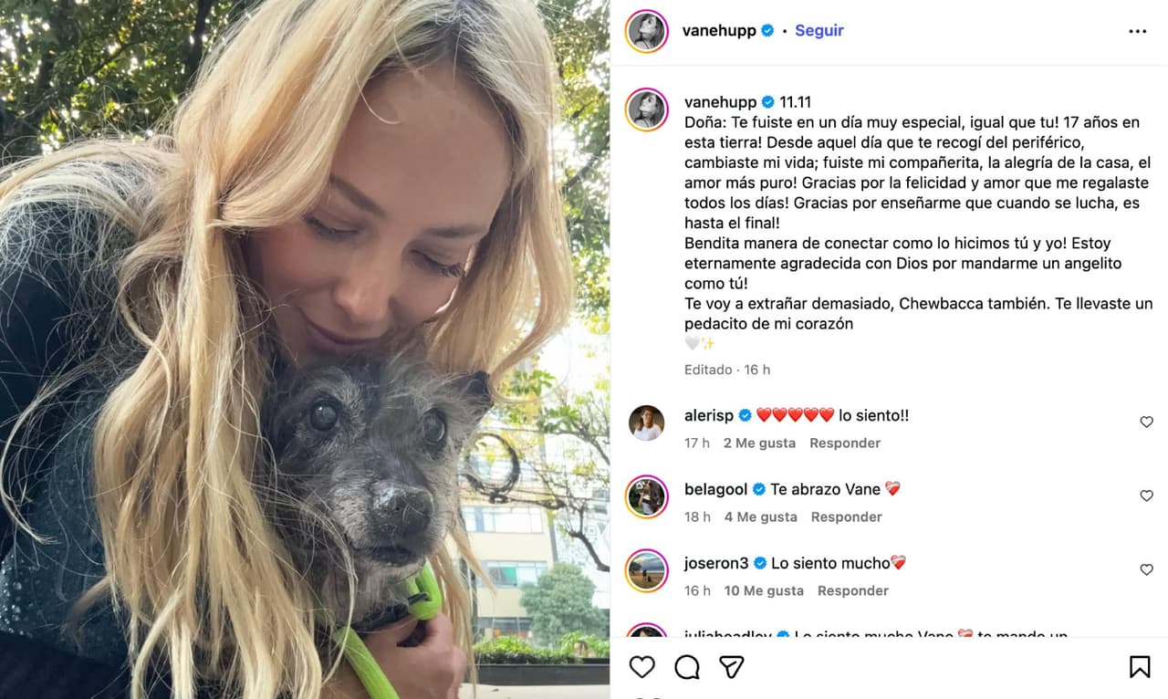Viewport: 1168px width, 699px height.
Task: Open belagool's story avatar
Action: [647, 496]
